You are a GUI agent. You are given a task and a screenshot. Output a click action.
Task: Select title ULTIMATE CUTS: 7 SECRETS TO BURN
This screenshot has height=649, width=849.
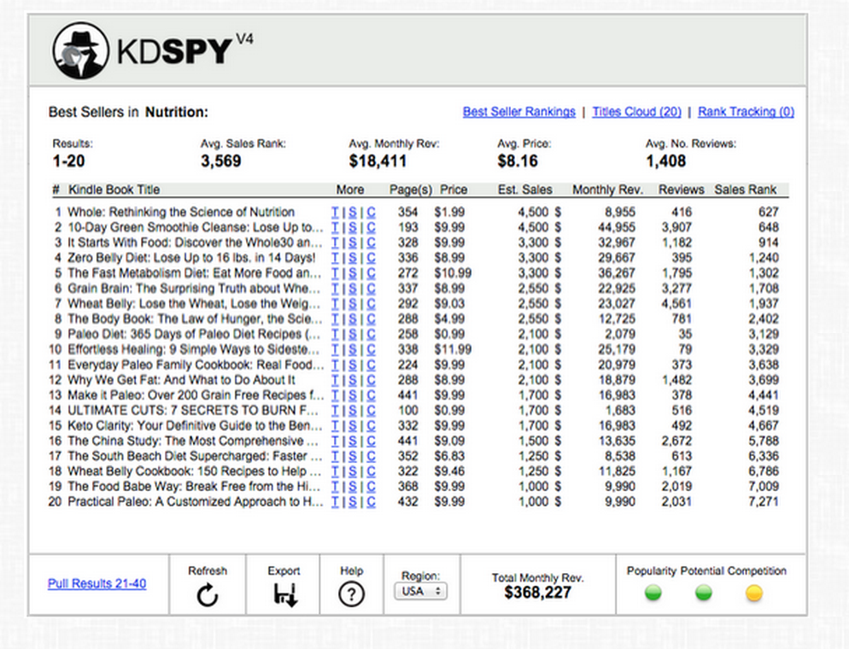(x=193, y=410)
